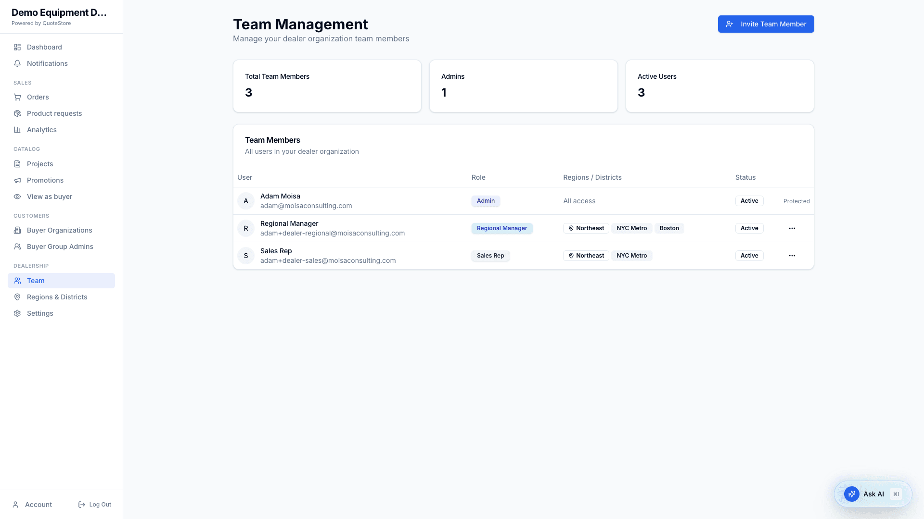Click the Regional Manager role badge
This screenshot has height=519, width=924.
pos(502,228)
